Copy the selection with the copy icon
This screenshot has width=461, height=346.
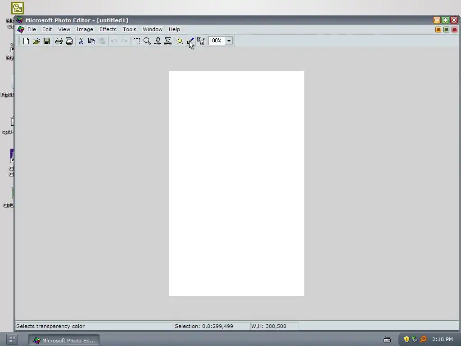pos(91,41)
